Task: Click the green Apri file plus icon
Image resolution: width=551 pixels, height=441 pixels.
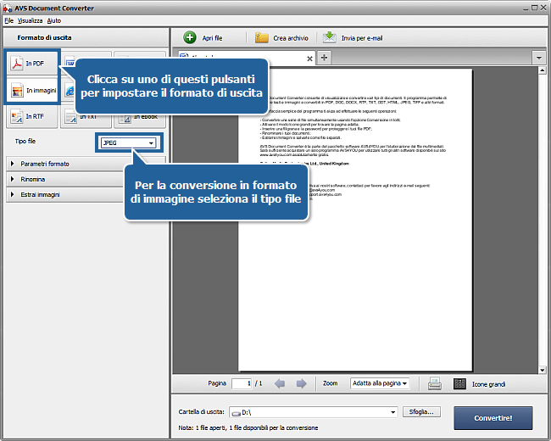Action: (190, 38)
